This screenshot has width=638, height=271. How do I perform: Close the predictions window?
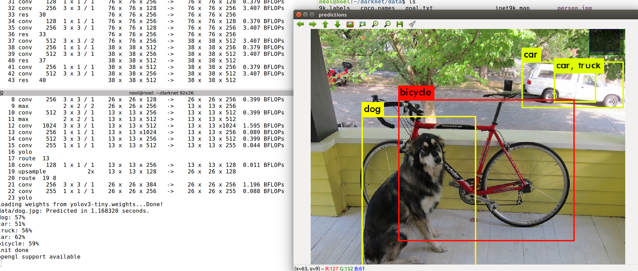(x=299, y=14)
